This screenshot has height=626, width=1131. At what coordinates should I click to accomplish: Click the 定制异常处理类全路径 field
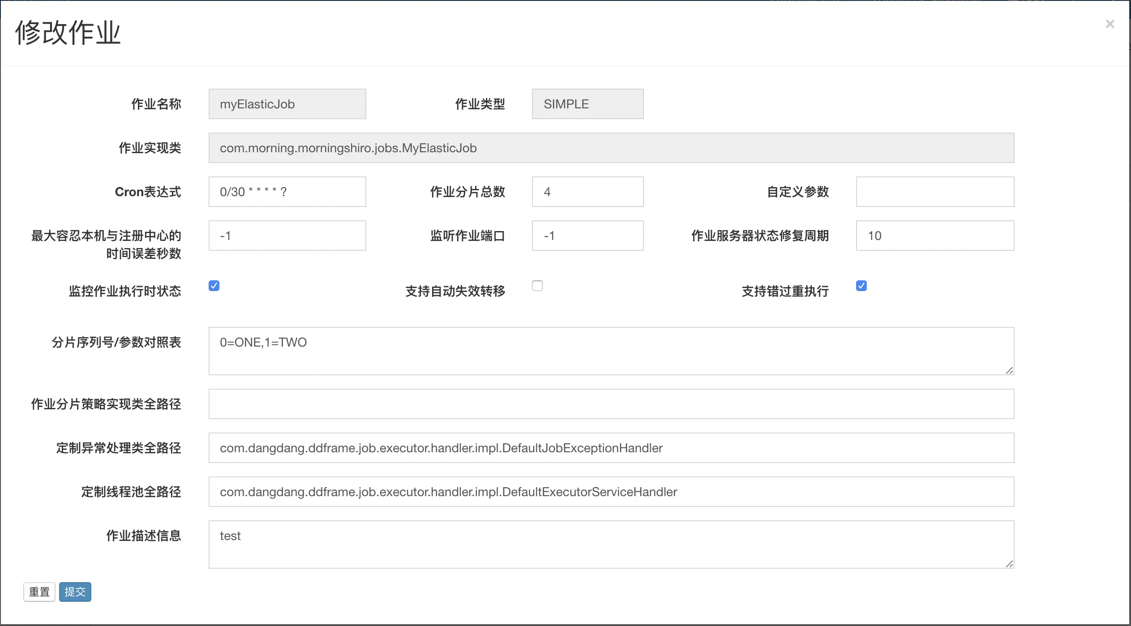[x=611, y=448]
